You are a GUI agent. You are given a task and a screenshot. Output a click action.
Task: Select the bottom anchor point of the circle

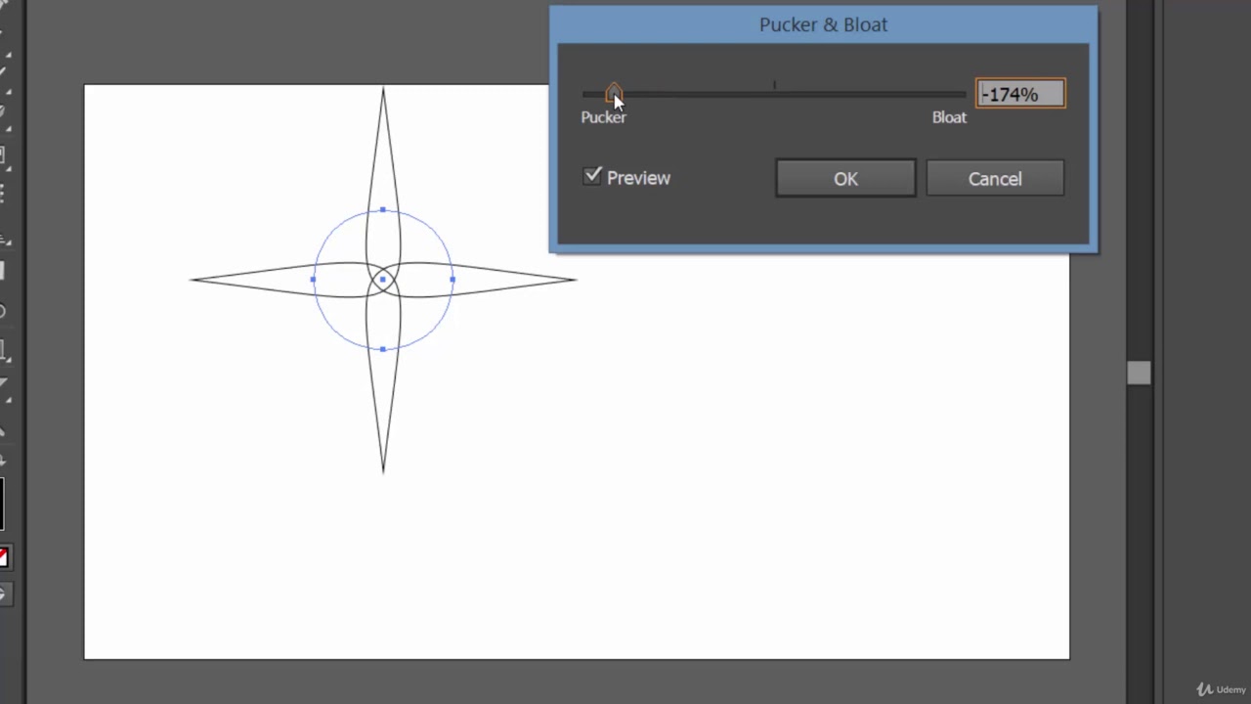tap(383, 349)
